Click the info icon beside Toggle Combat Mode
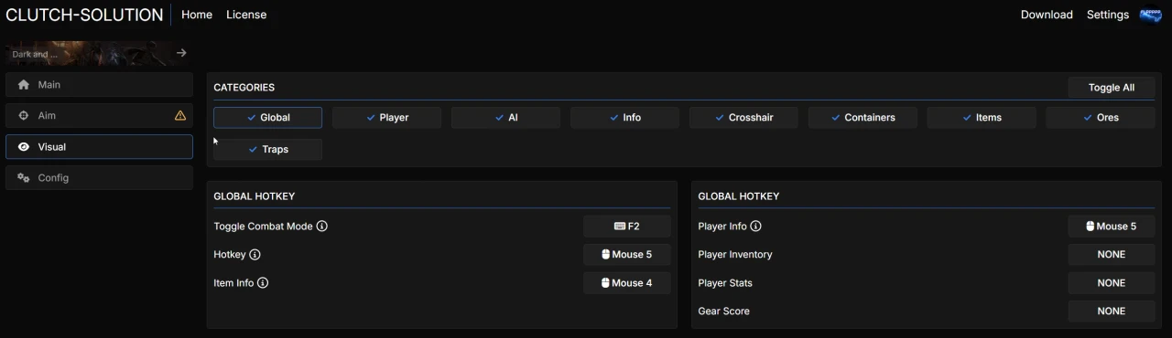The image size is (1172, 338). point(322,227)
